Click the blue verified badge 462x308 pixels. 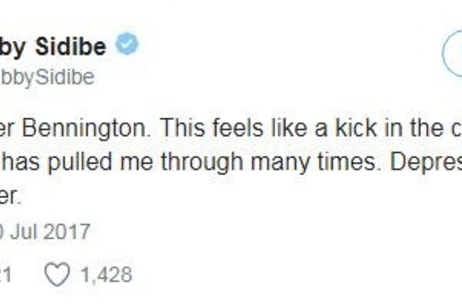point(127,44)
